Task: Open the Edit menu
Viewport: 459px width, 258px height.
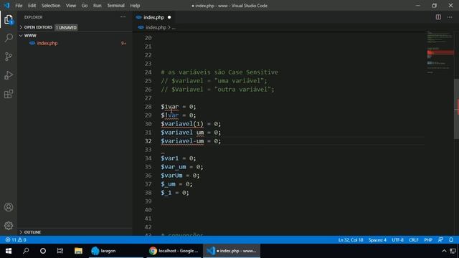Action: 32,6
